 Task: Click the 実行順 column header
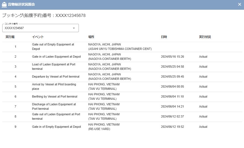[x=10, y=37]
